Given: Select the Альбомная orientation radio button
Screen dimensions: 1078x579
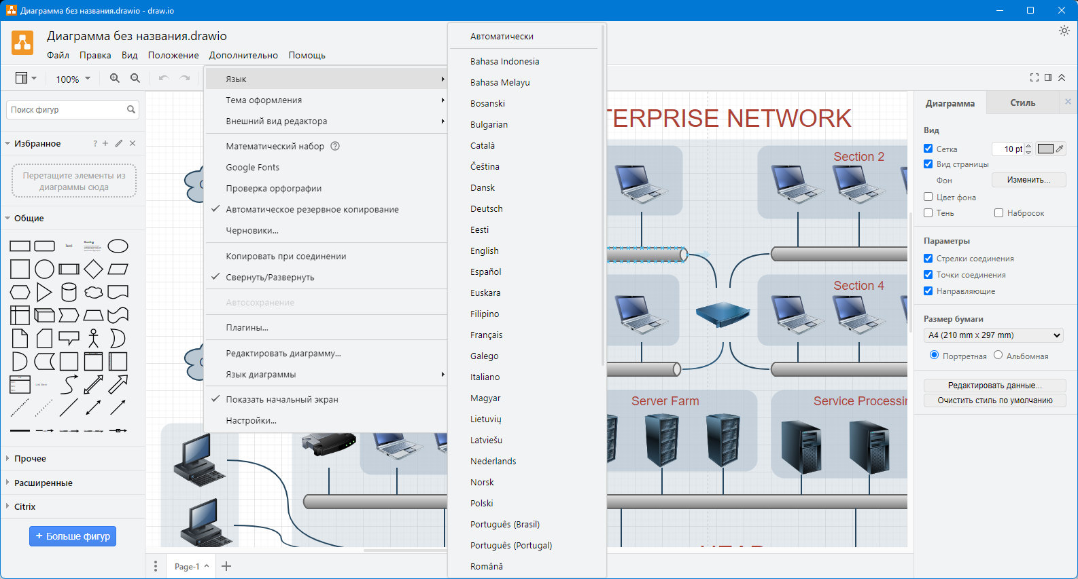Looking at the screenshot, I should pos(998,355).
